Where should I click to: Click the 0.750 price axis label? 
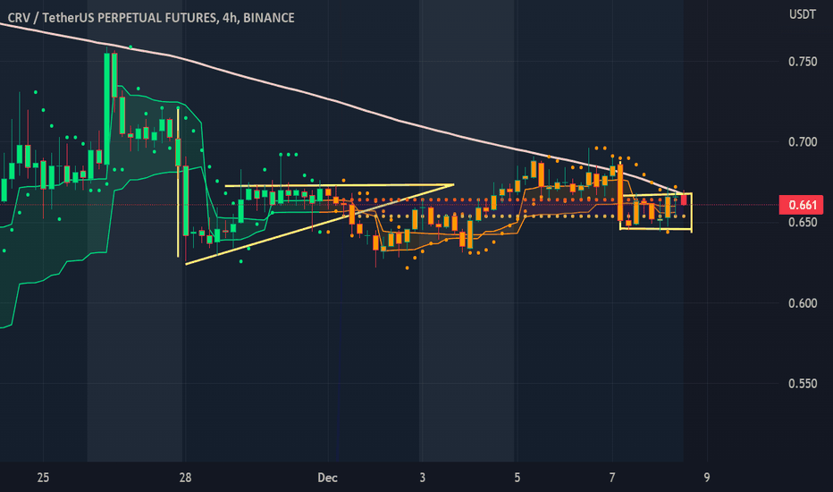803,62
